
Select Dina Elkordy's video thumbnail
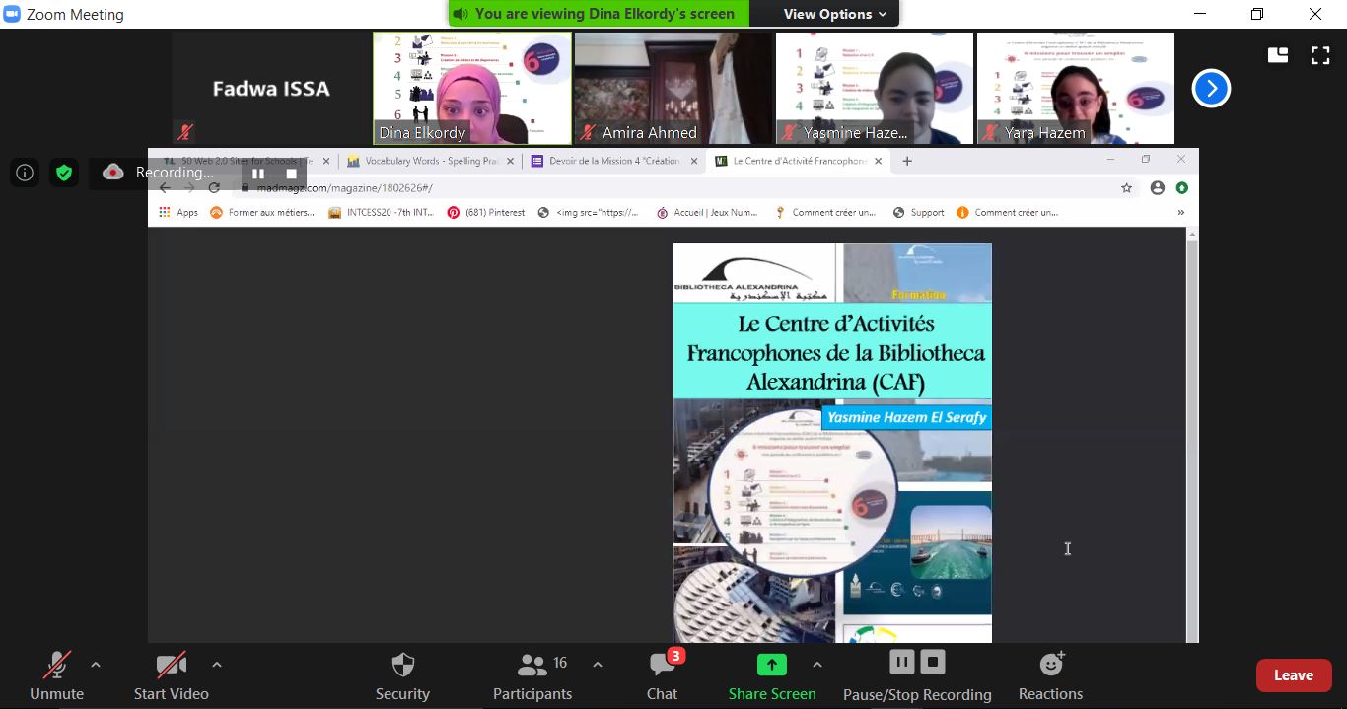(x=472, y=89)
